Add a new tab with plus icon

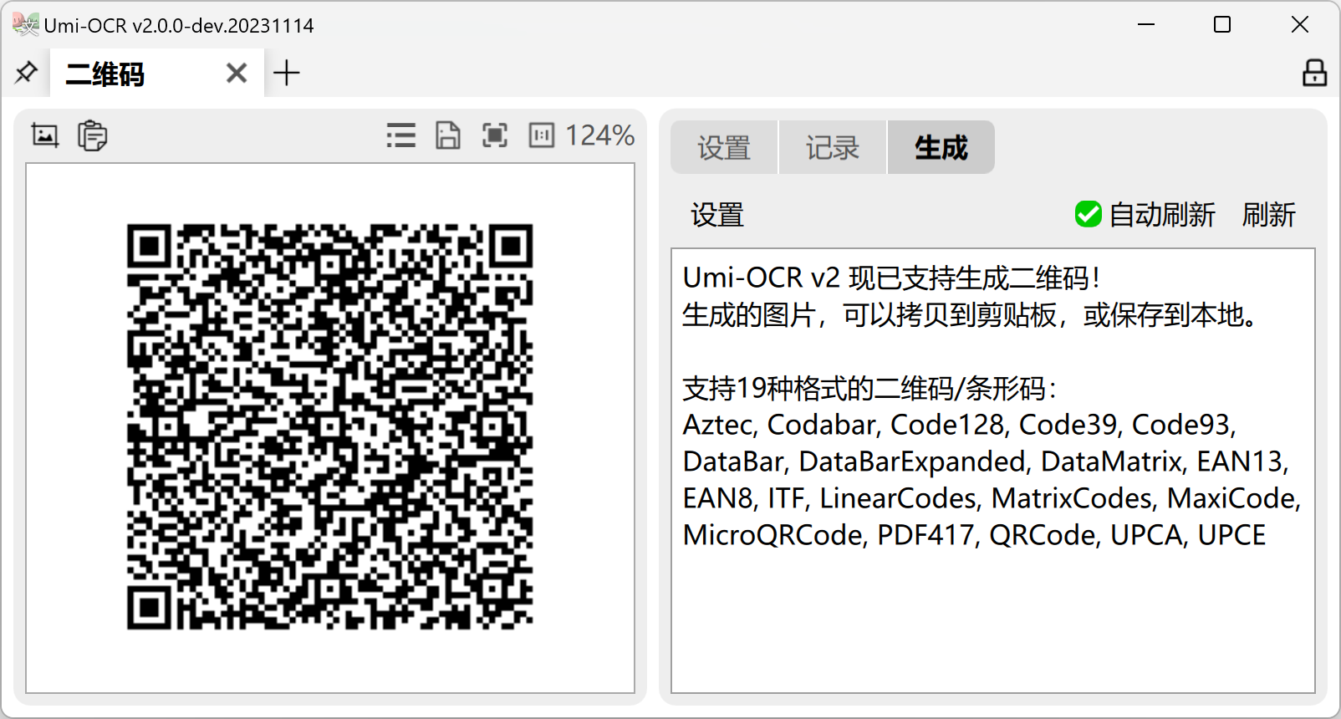click(287, 73)
